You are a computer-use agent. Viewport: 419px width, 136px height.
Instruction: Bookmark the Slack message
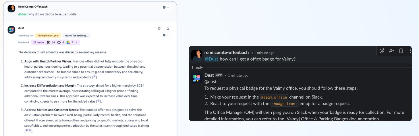click(401, 51)
